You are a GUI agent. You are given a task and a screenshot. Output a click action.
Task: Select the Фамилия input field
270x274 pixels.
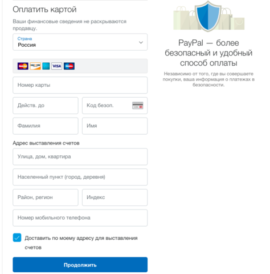coord(46,126)
